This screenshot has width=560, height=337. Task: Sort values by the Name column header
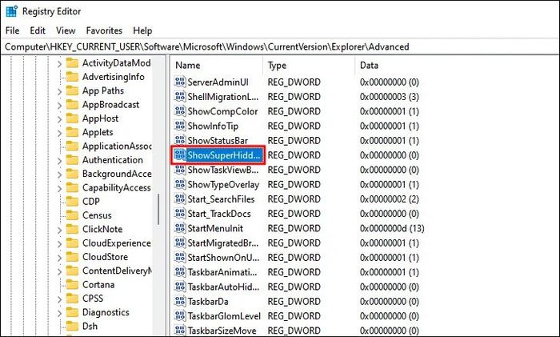217,66
